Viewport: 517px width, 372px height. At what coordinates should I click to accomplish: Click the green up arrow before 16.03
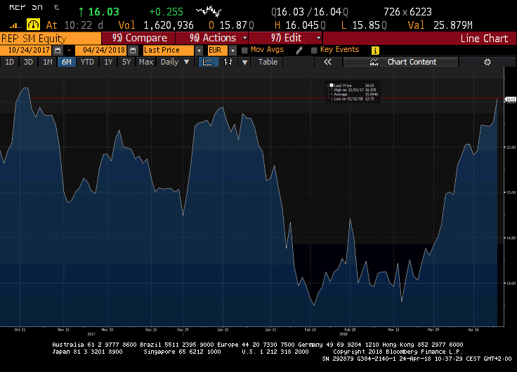tap(81, 13)
